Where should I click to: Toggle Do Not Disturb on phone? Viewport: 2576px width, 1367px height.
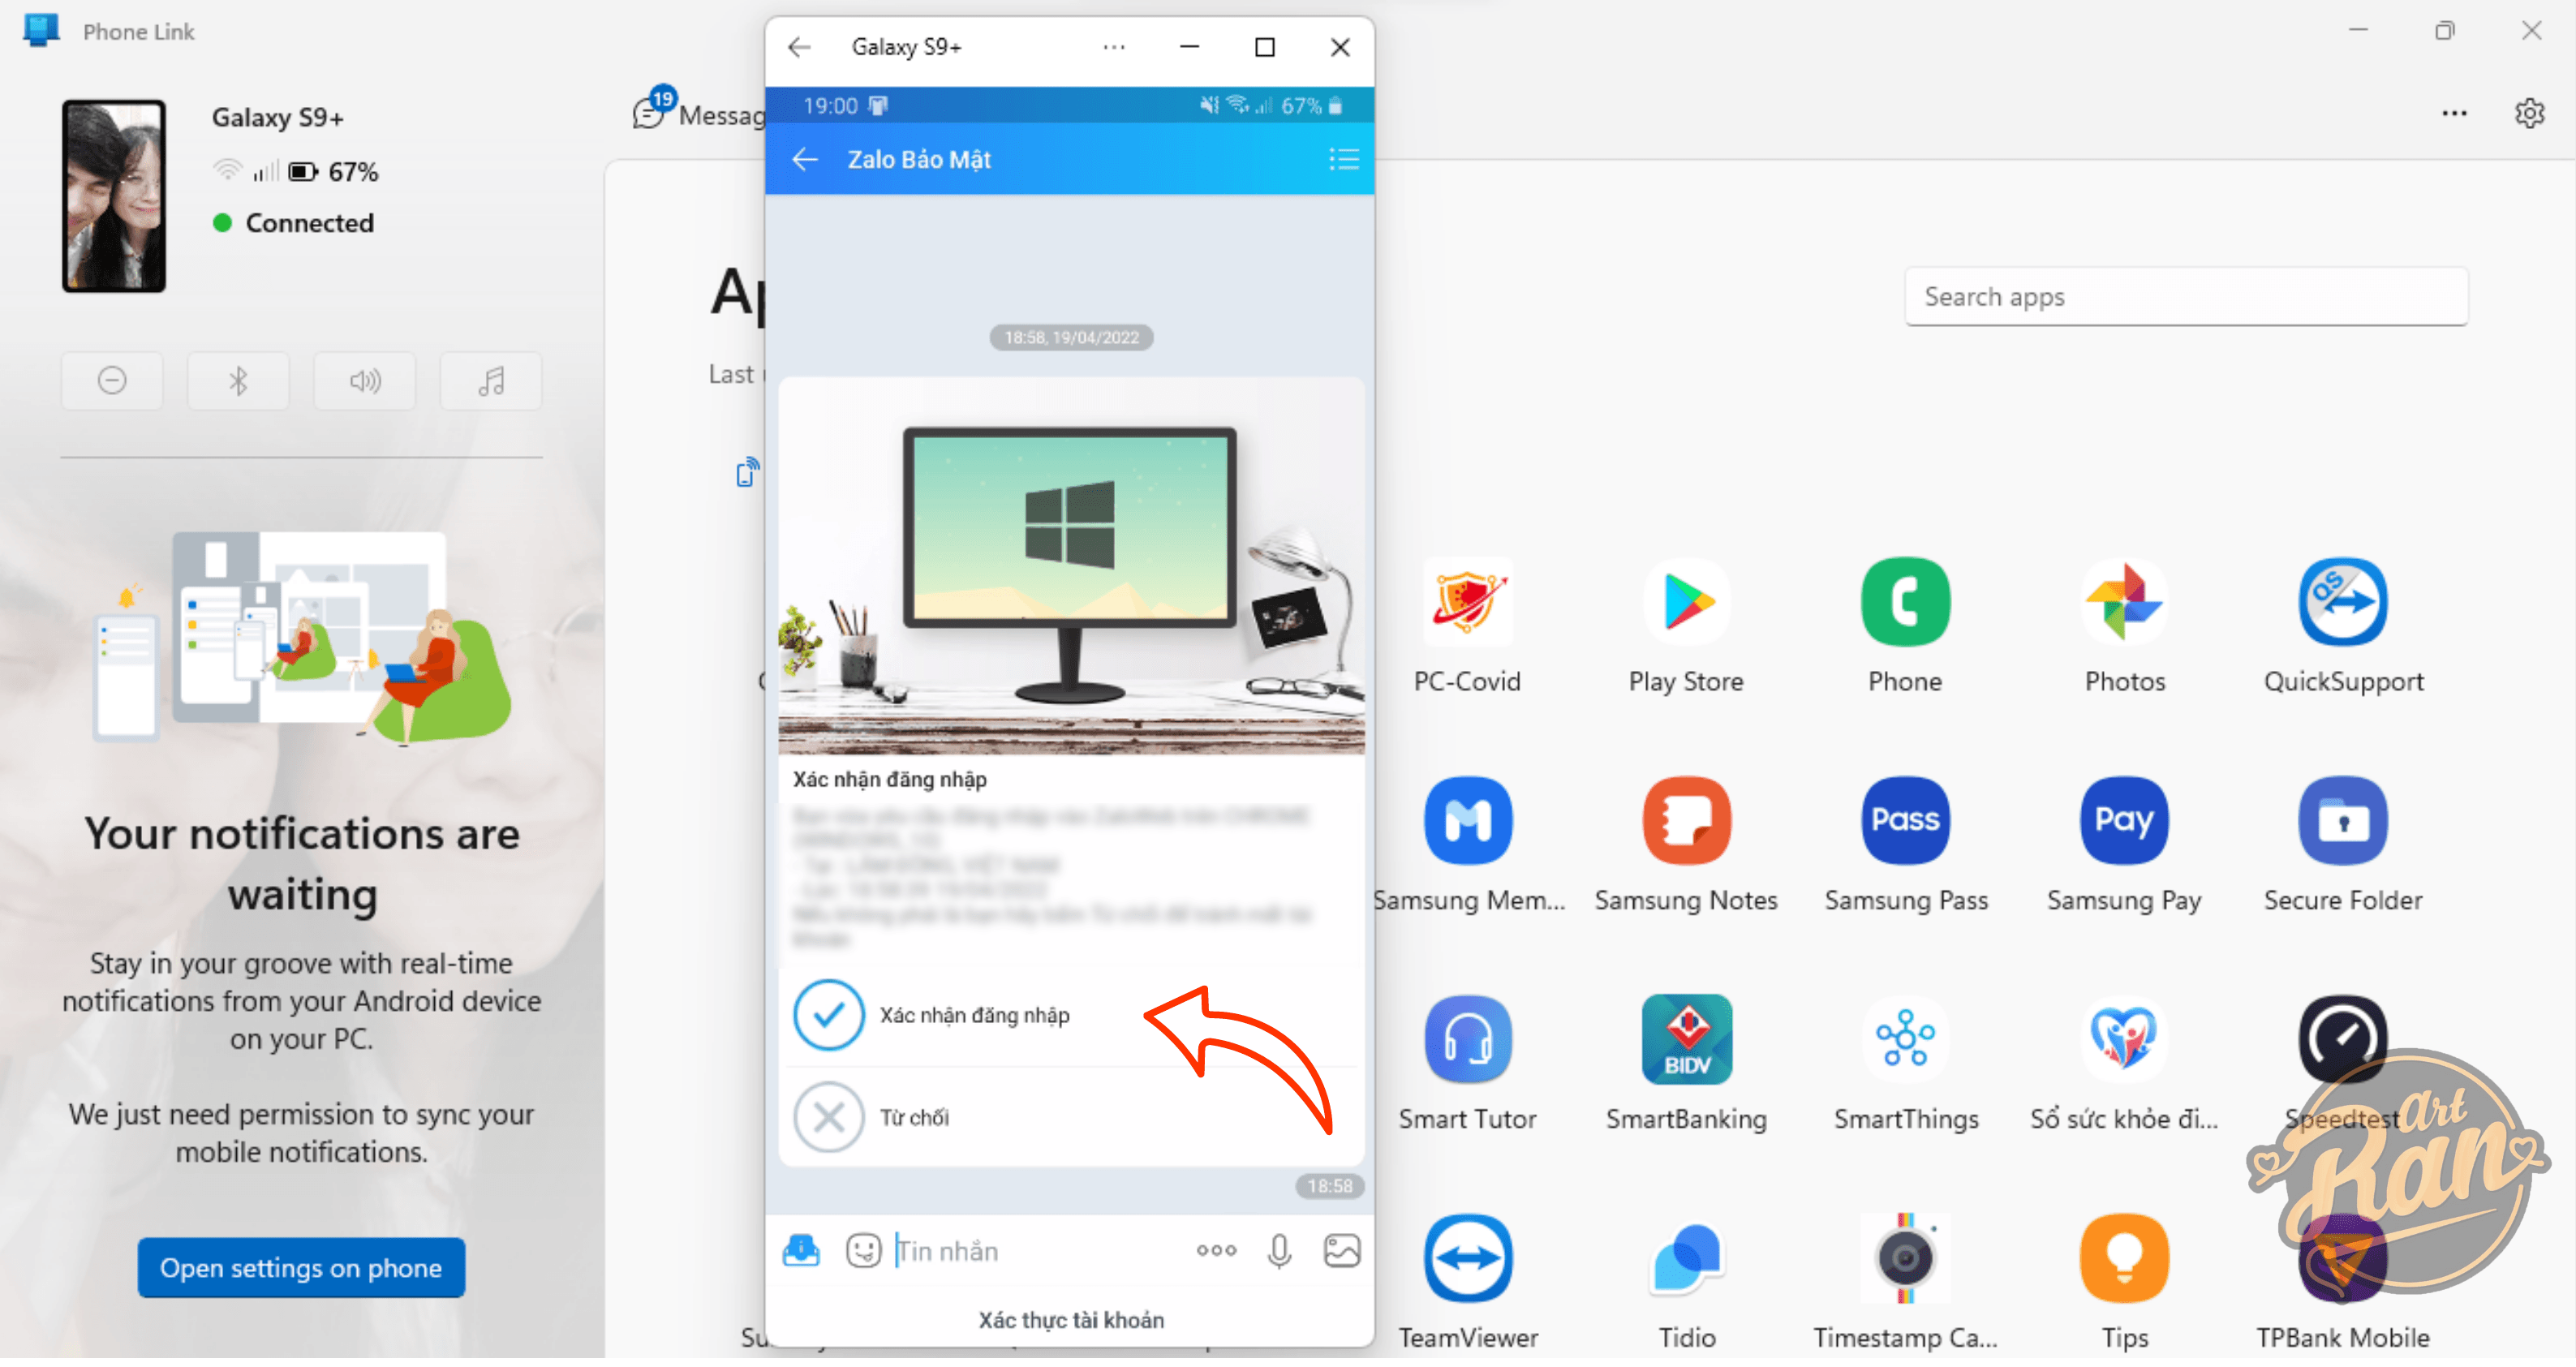tap(112, 382)
